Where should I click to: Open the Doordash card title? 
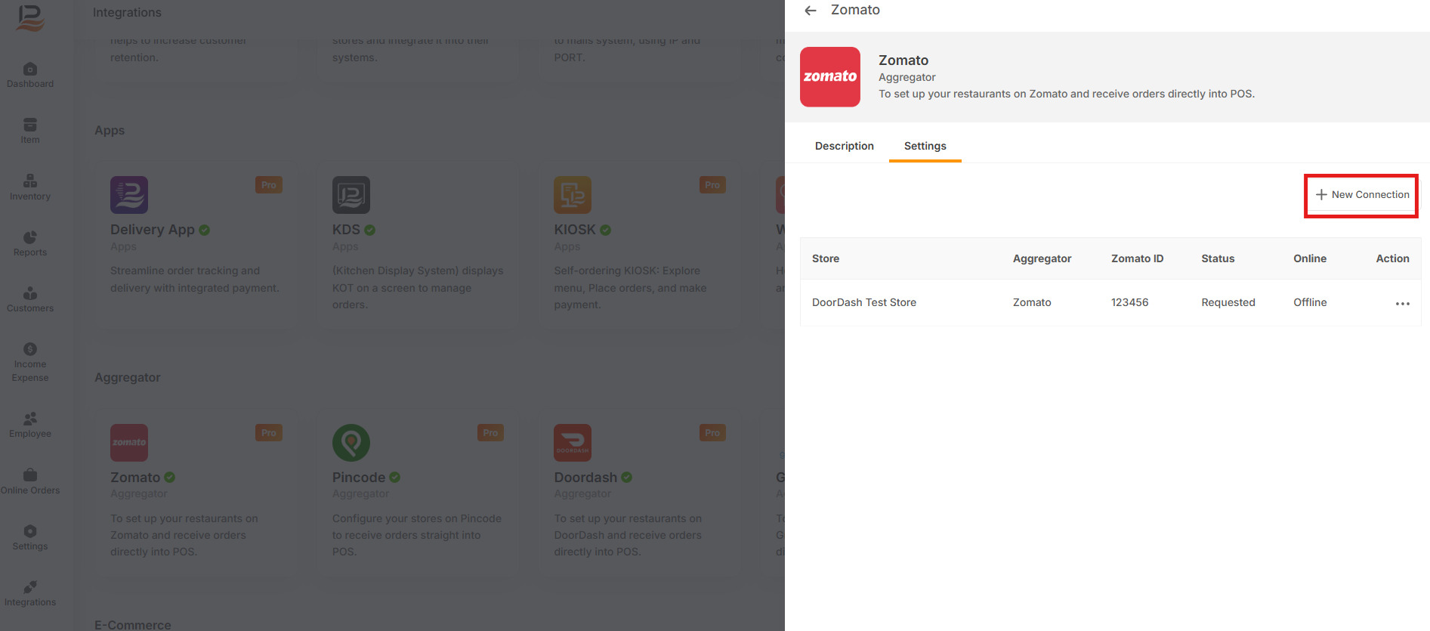click(585, 478)
